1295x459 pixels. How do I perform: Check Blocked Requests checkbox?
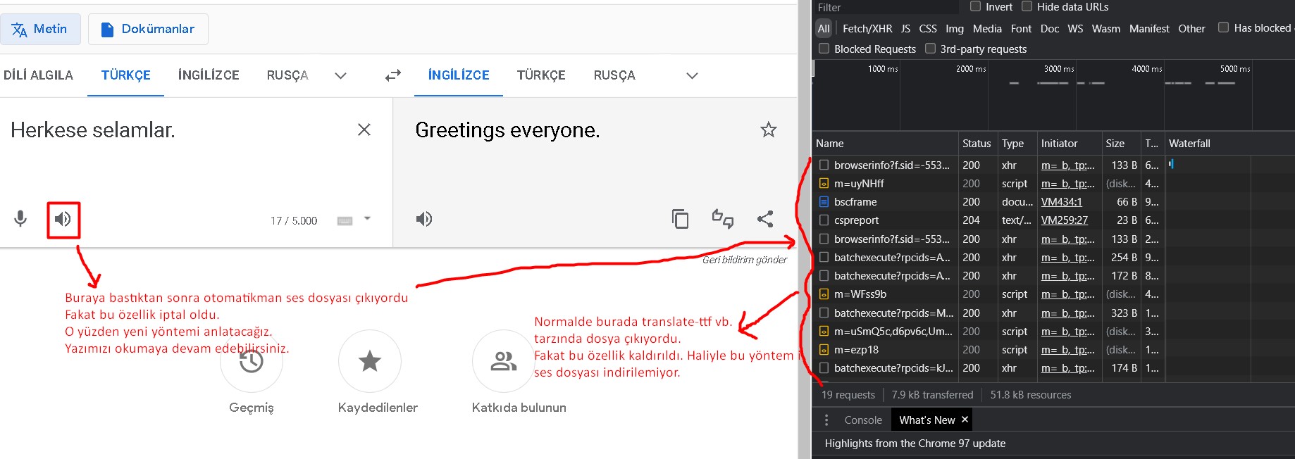(824, 49)
